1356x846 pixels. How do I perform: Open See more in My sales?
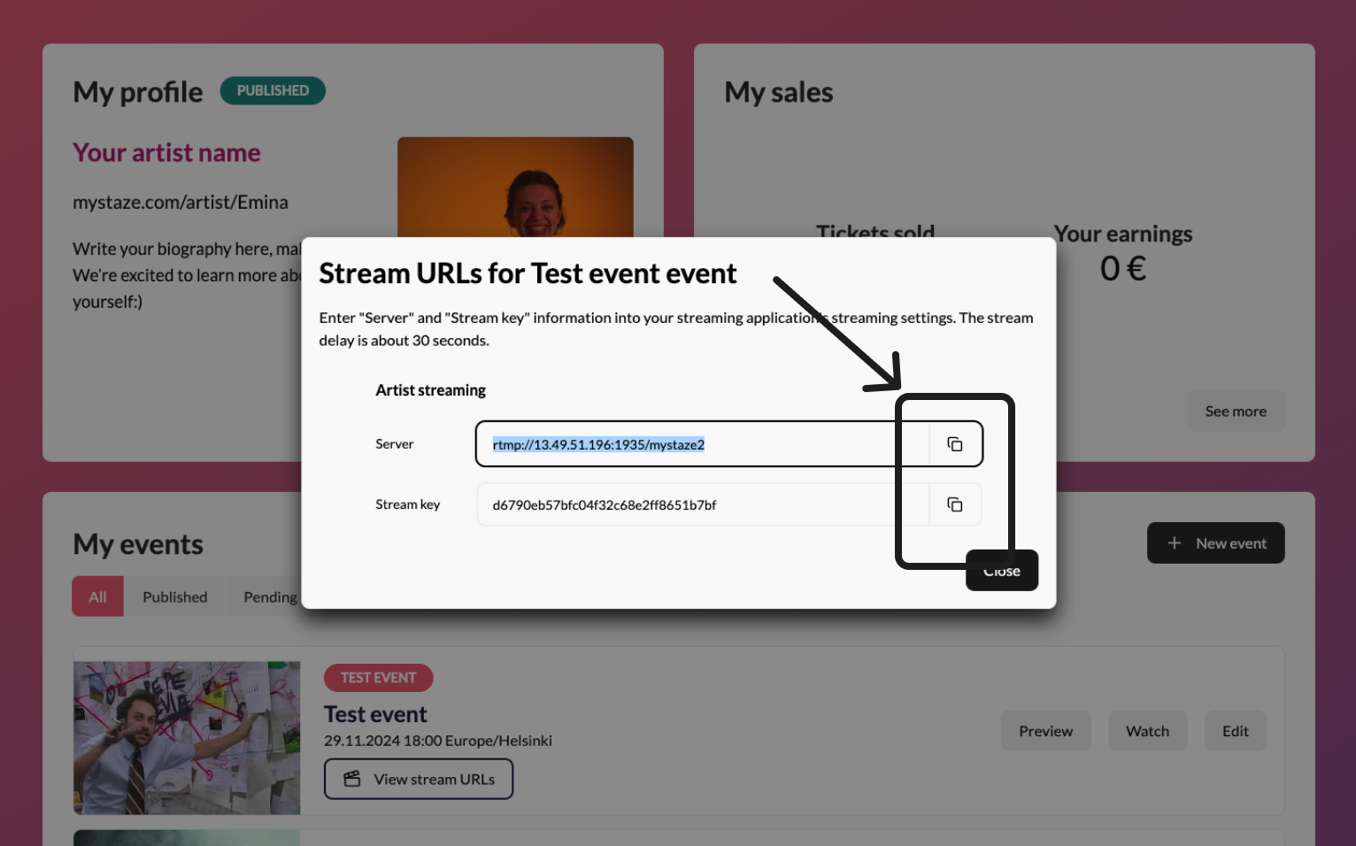click(1235, 411)
